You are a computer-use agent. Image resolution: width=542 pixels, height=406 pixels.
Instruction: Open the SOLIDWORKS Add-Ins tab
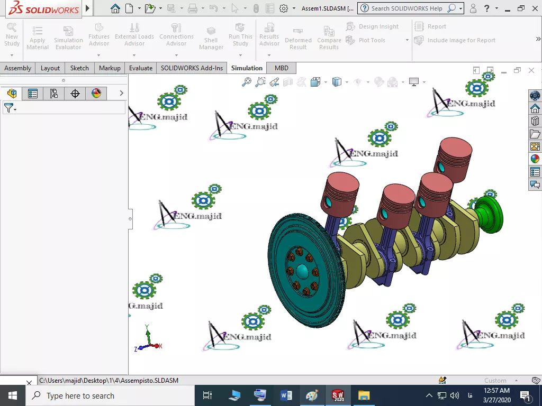pos(192,68)
